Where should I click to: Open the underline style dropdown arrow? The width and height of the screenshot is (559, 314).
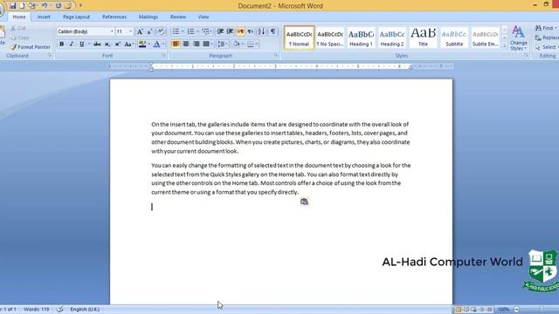coord(89,44)
